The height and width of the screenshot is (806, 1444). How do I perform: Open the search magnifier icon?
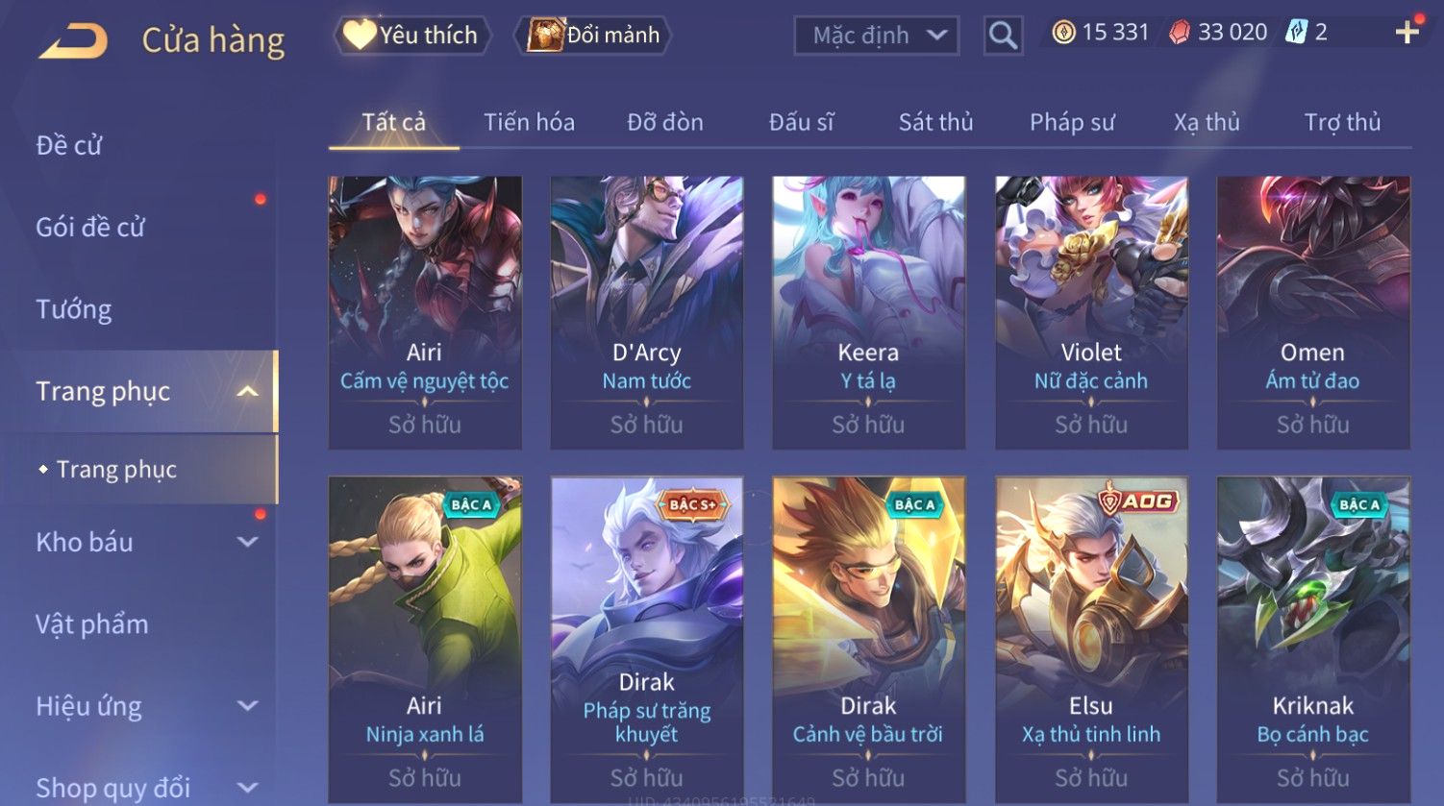click(1003, 37)
